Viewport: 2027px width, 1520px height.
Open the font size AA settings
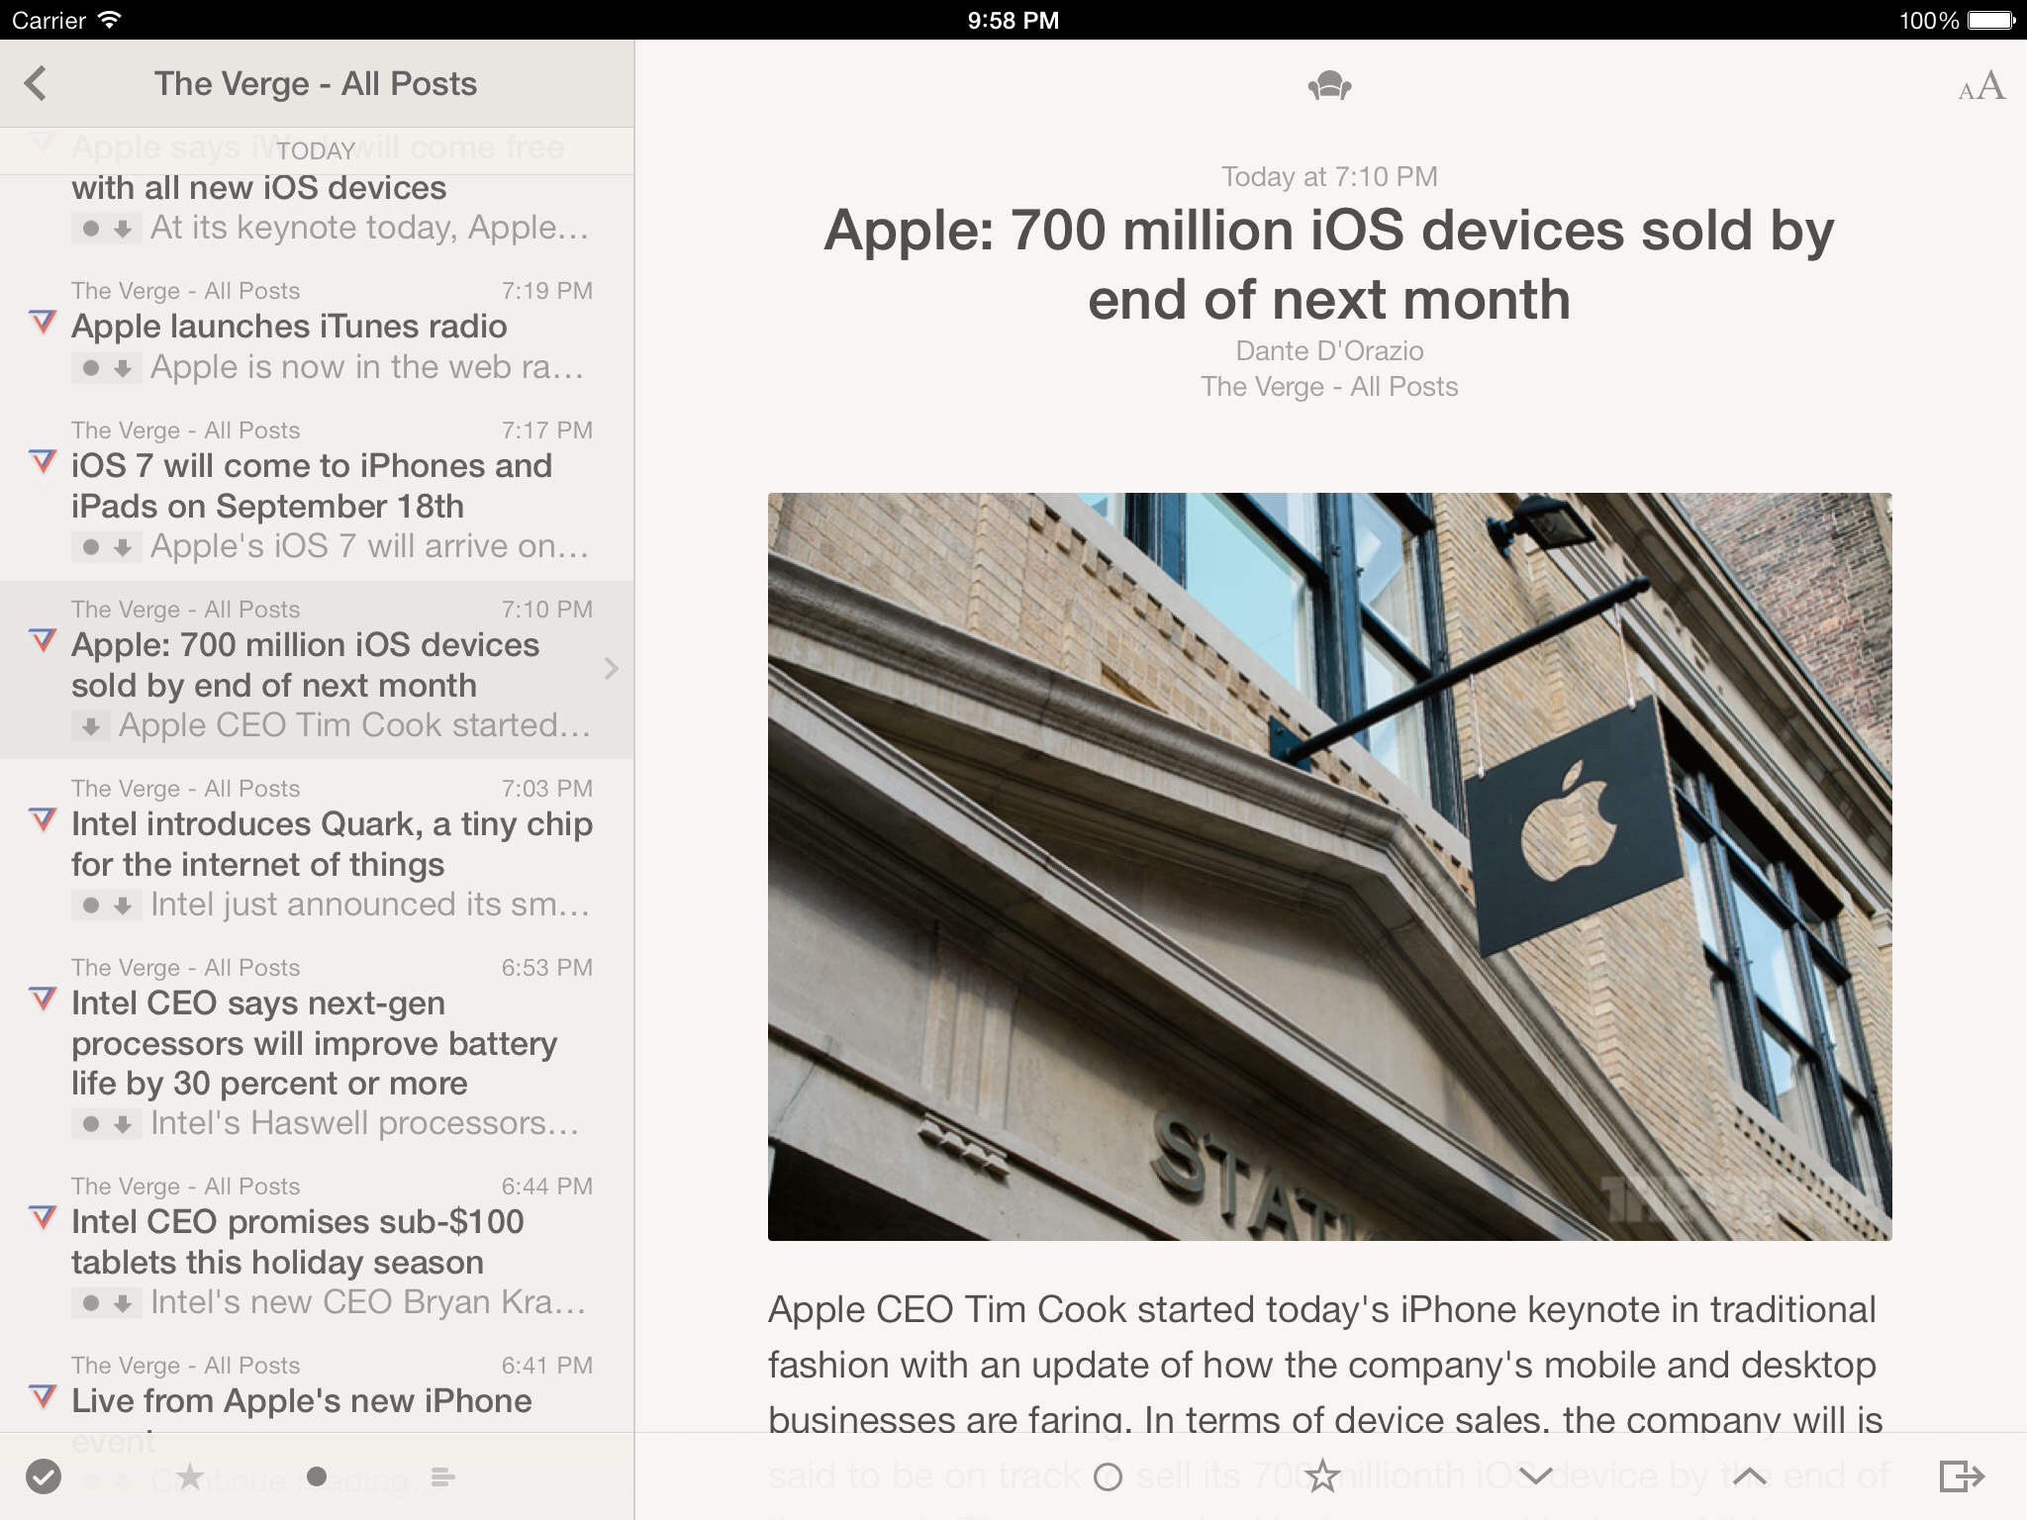[x=1980, y=87]
